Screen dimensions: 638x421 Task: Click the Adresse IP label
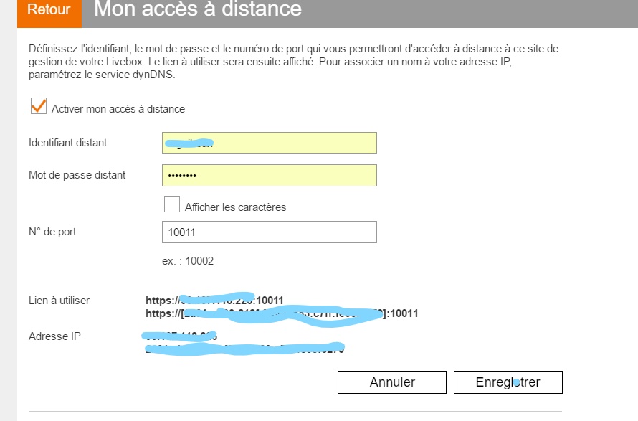(54, 336)
